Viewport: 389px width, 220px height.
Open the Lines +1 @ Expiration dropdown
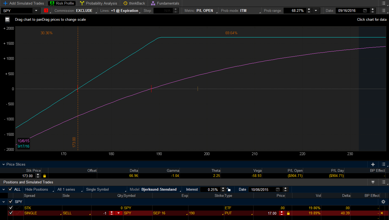coord(120,11)
